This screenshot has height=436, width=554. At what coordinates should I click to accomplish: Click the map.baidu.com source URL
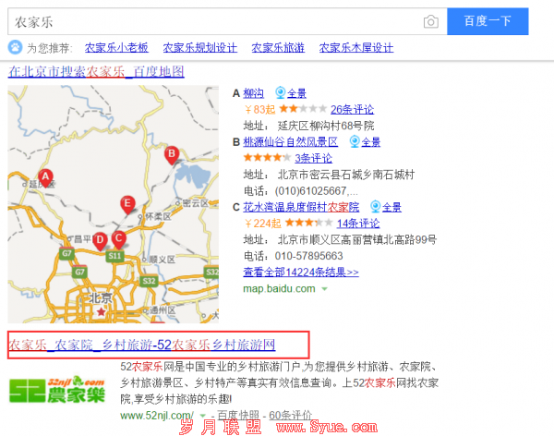(x=279, y=288)
